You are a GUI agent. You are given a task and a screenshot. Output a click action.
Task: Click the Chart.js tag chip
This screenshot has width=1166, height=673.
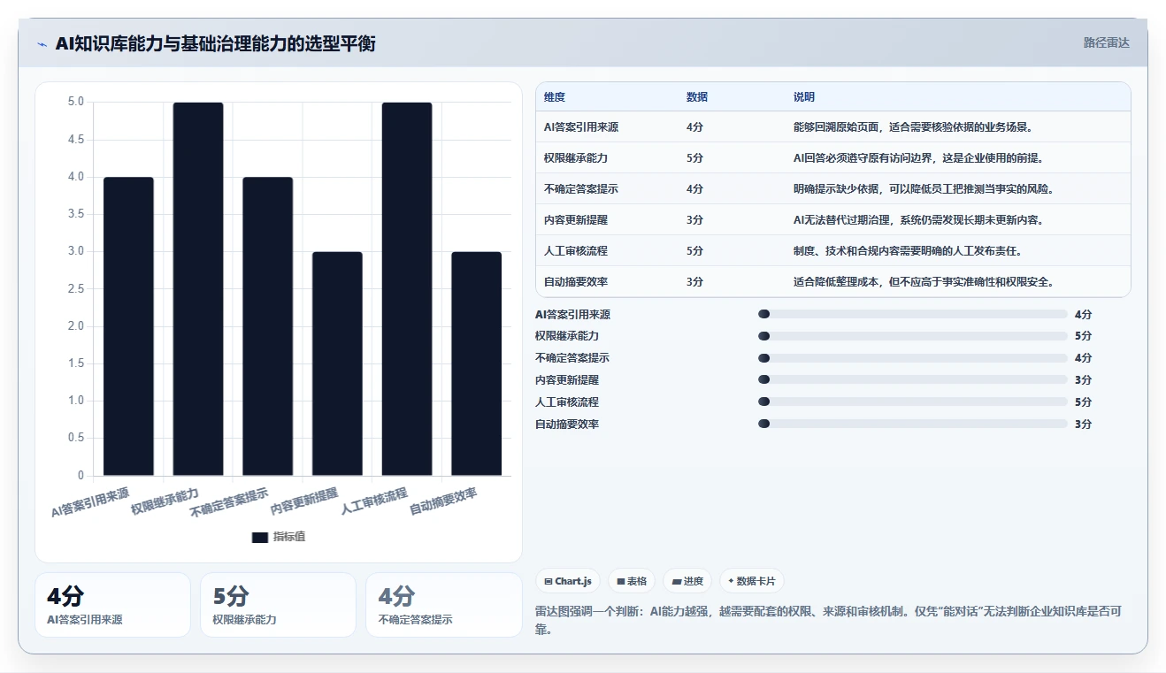pyautogui.click(x=567, y=581)
